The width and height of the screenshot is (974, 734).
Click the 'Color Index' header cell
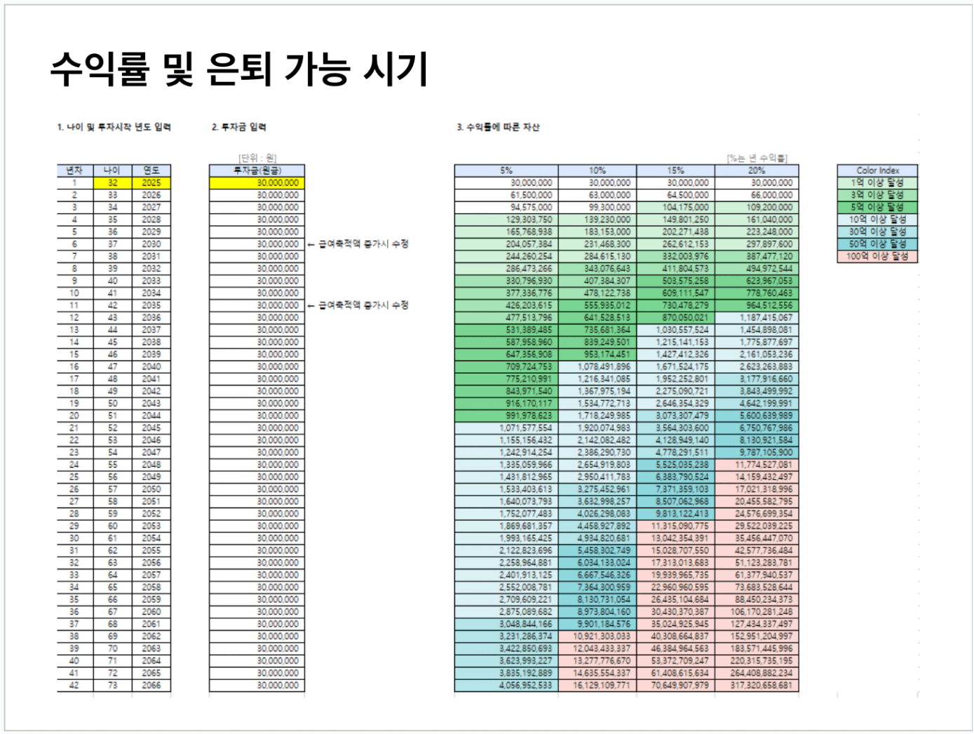pyautogui.click(x=877, y=170)
